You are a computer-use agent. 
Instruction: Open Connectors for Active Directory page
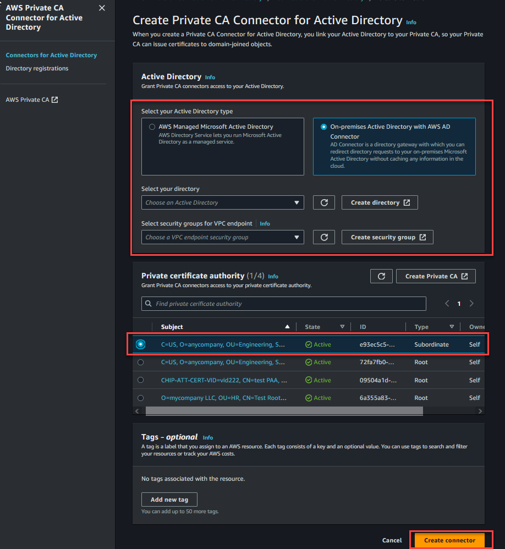tap(51, 55)
